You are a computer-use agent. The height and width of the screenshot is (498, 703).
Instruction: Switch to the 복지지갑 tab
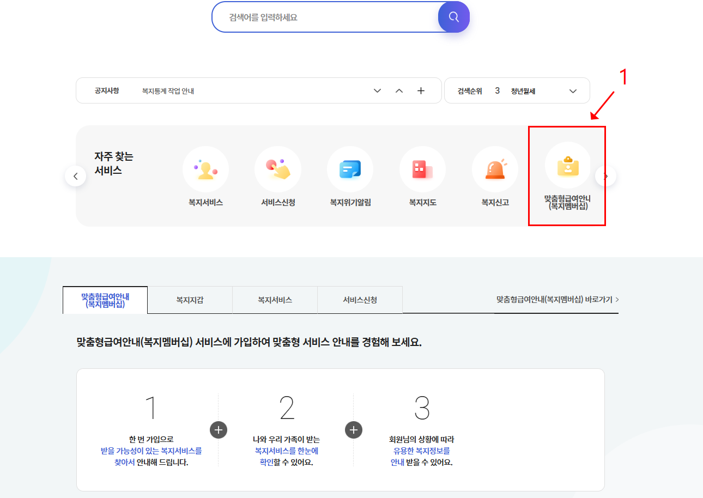(190, 300)
